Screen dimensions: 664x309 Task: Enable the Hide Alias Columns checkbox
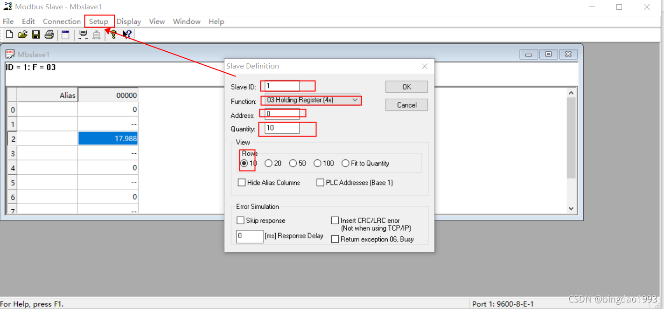pos(242,182)
